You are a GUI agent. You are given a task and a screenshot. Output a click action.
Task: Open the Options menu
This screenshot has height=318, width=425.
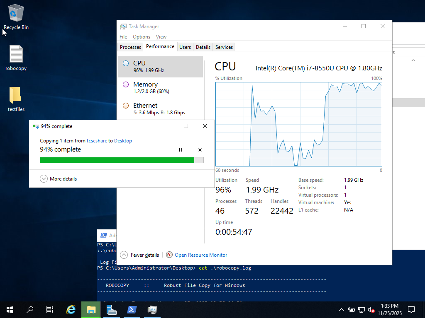pos(141,37)
